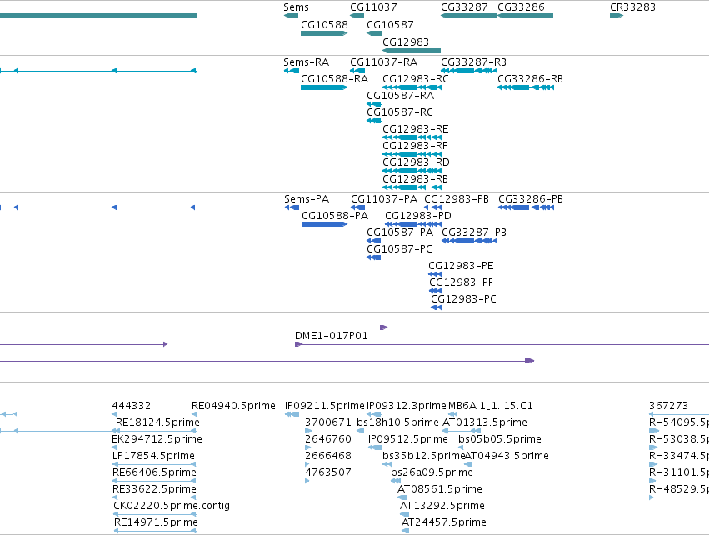Click the CG10587-PC protein label
Viewport: 709px width, 535px height.
399,249
